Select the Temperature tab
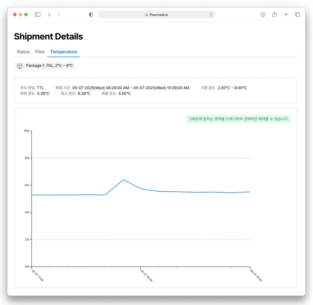The width and height of the screenshot is (313, 305). pos(64,52)
